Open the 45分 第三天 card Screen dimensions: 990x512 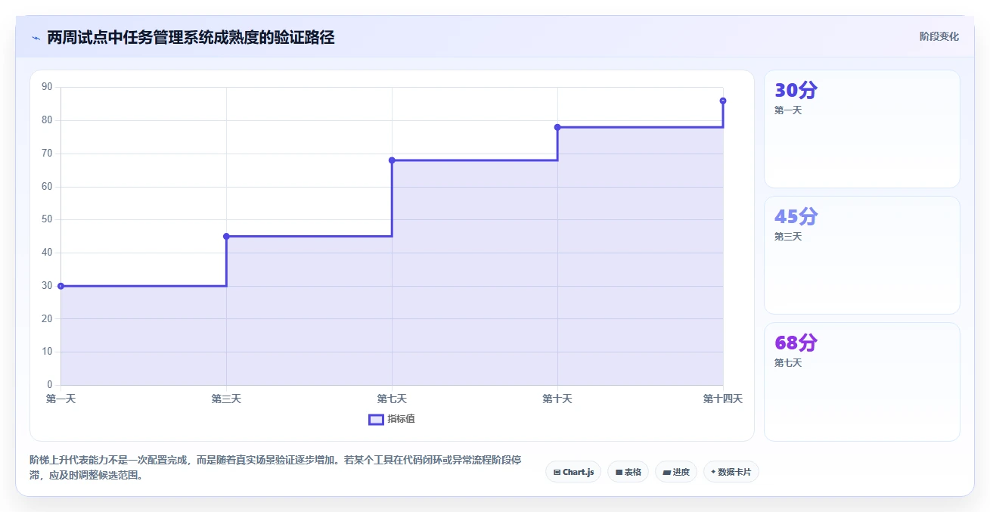[862, 255]
